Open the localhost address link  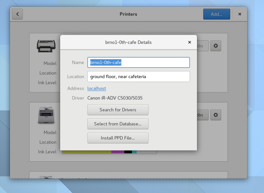pyautogui.click(x=96, y=88)
